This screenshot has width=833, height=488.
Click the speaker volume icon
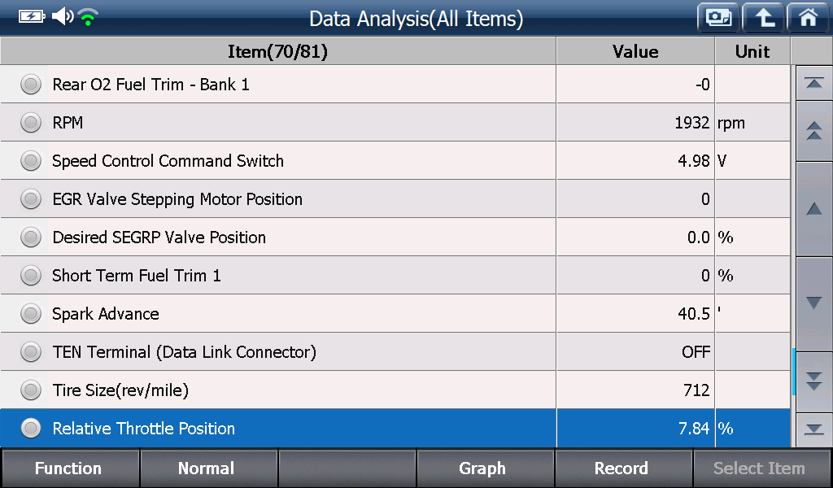click(63, 16)
